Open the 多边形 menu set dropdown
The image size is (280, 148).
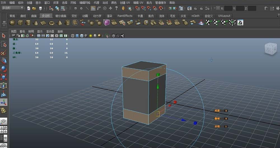point(13,8)
